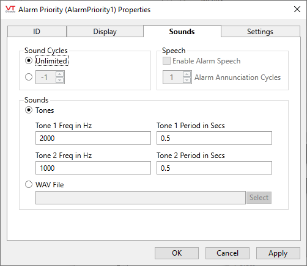Apply the alarm priority settings
Screen dimensions: 307x266
[278, 253]
